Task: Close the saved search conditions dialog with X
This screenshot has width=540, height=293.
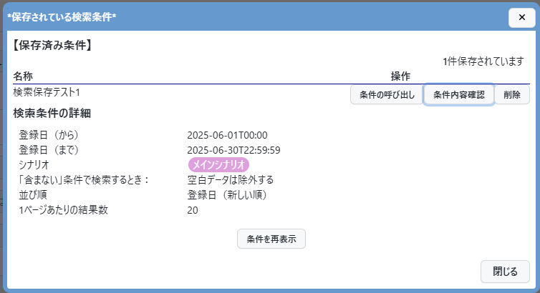Action: pos(519,18)
